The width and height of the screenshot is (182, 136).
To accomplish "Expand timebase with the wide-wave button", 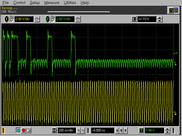I will click(83, 131).
